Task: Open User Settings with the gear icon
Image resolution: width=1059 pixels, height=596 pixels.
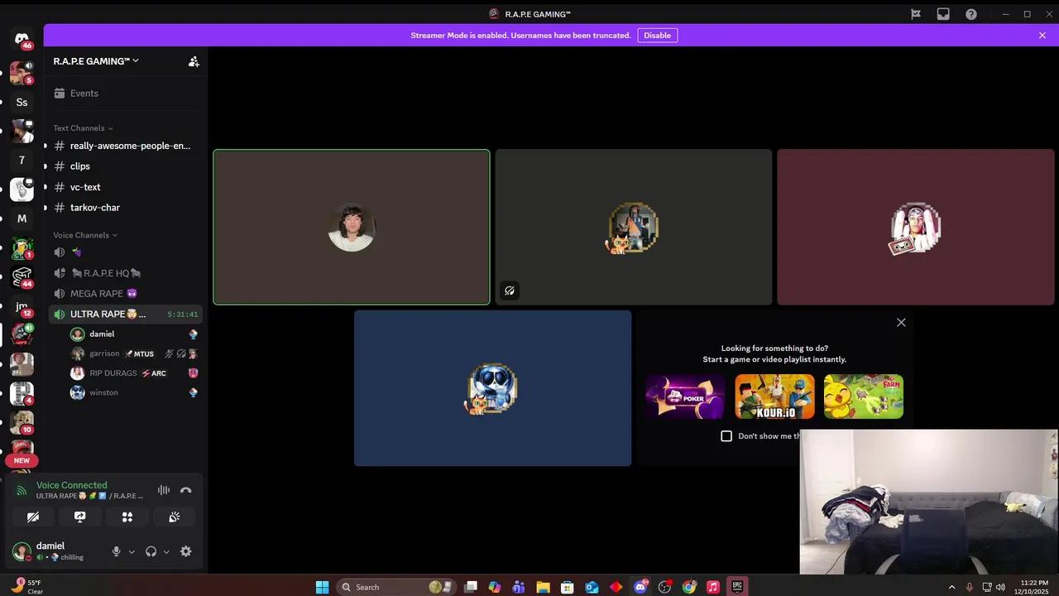Action: pyautogui.click(x=185, y=551)
